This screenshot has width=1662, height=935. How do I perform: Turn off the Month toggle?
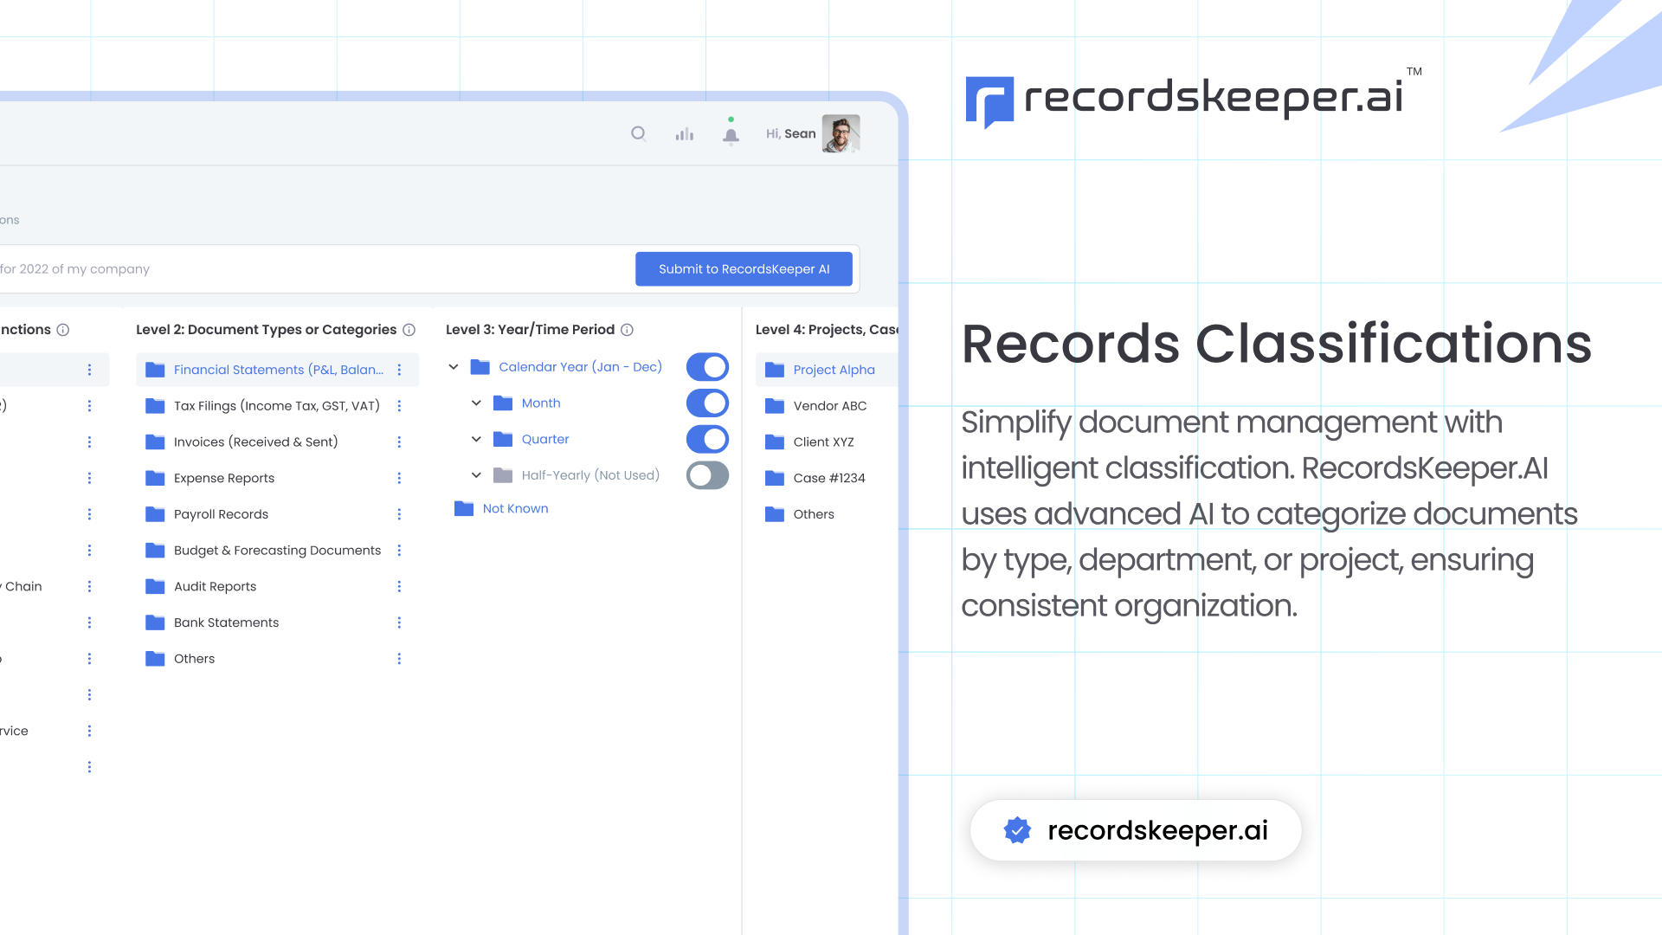707,403
